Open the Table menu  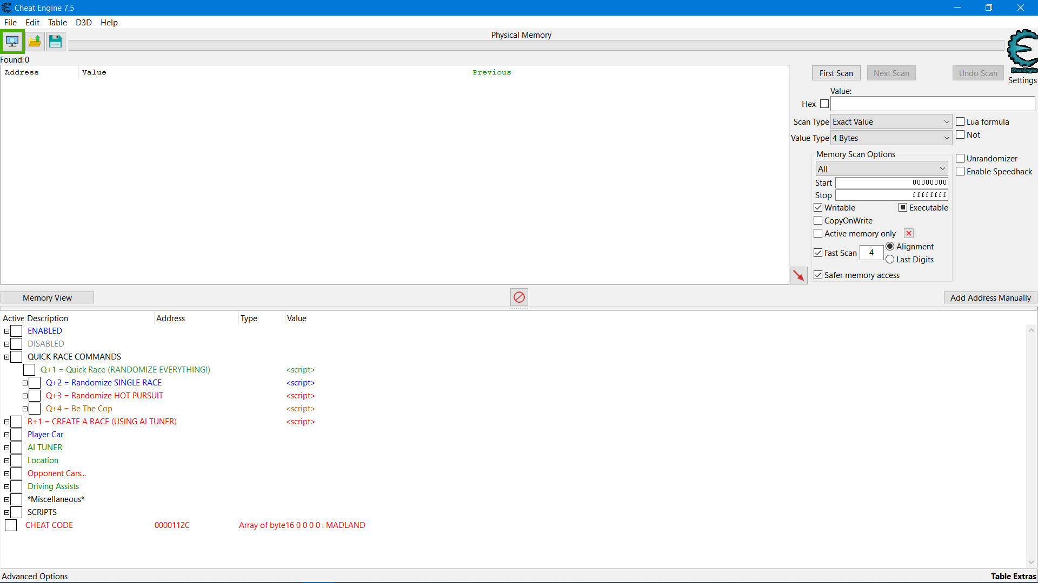[x=57, y=23]
